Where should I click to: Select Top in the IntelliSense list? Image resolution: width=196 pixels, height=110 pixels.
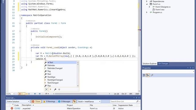tap(61, 86)
